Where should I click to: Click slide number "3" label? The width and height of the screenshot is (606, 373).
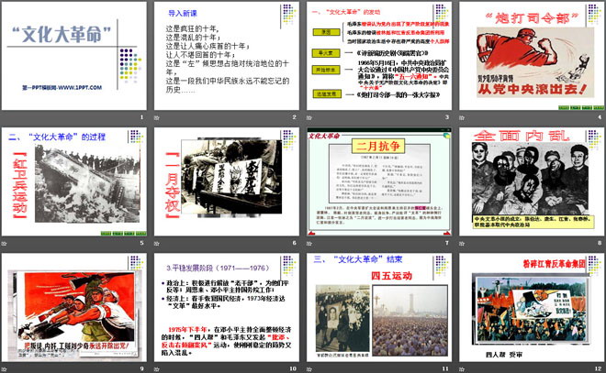point(447,117)
